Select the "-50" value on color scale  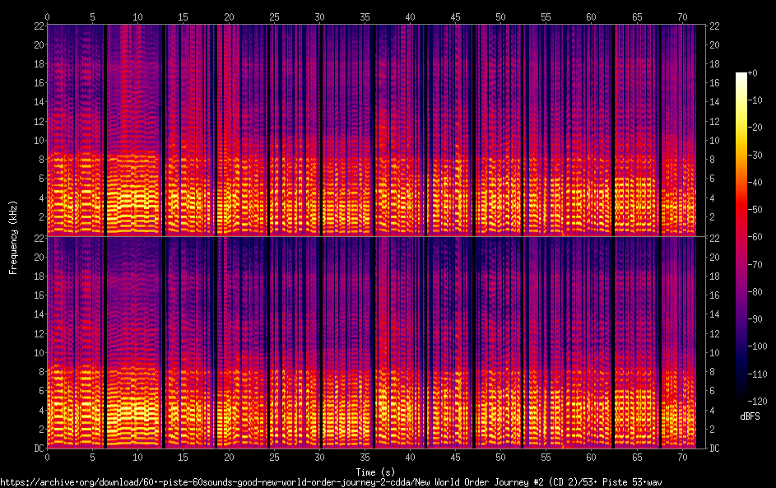[755, 210]
